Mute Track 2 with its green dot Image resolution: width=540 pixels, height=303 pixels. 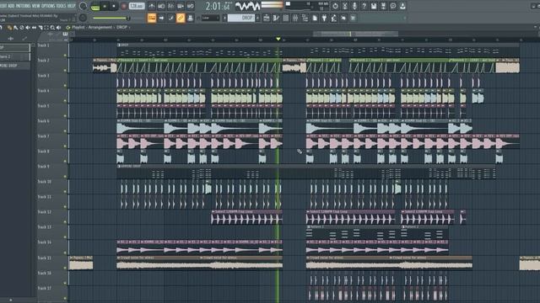click(x=65, y=71)
